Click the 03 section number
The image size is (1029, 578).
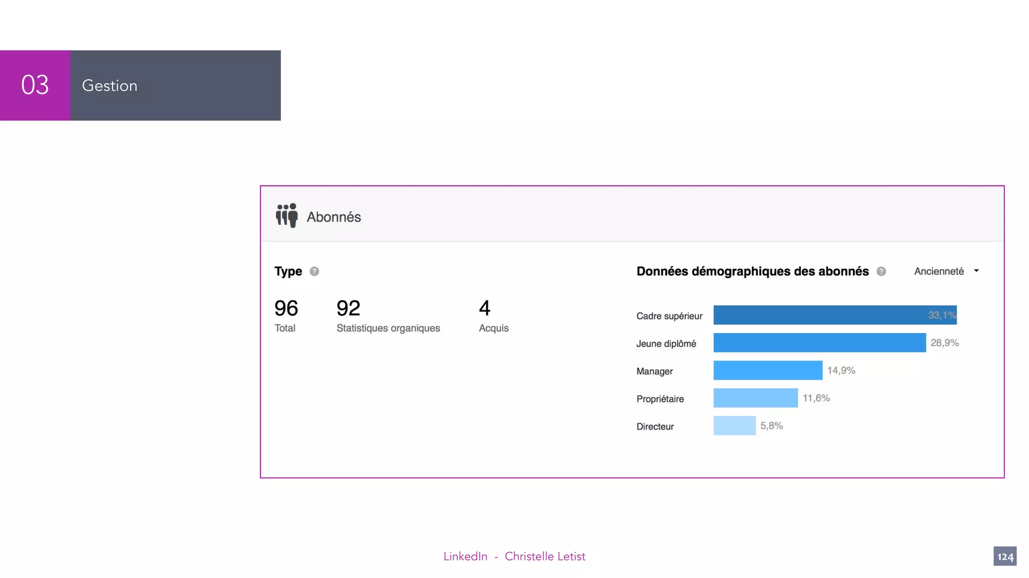[35, 84]
